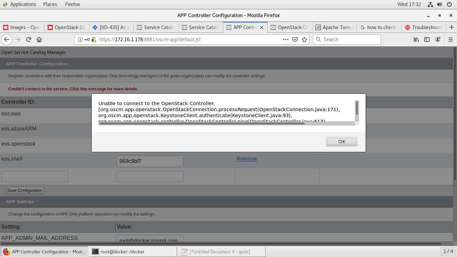
Task: Click Remove next to ess.shell controller
Action: [x=247, y=159]
